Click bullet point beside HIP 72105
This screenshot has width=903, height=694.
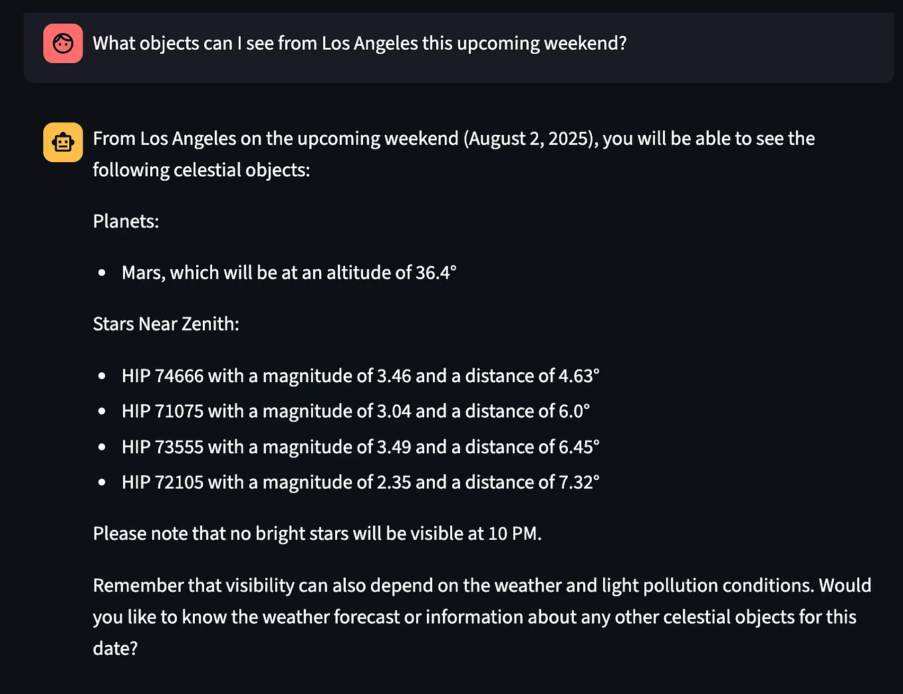(102, 483)
